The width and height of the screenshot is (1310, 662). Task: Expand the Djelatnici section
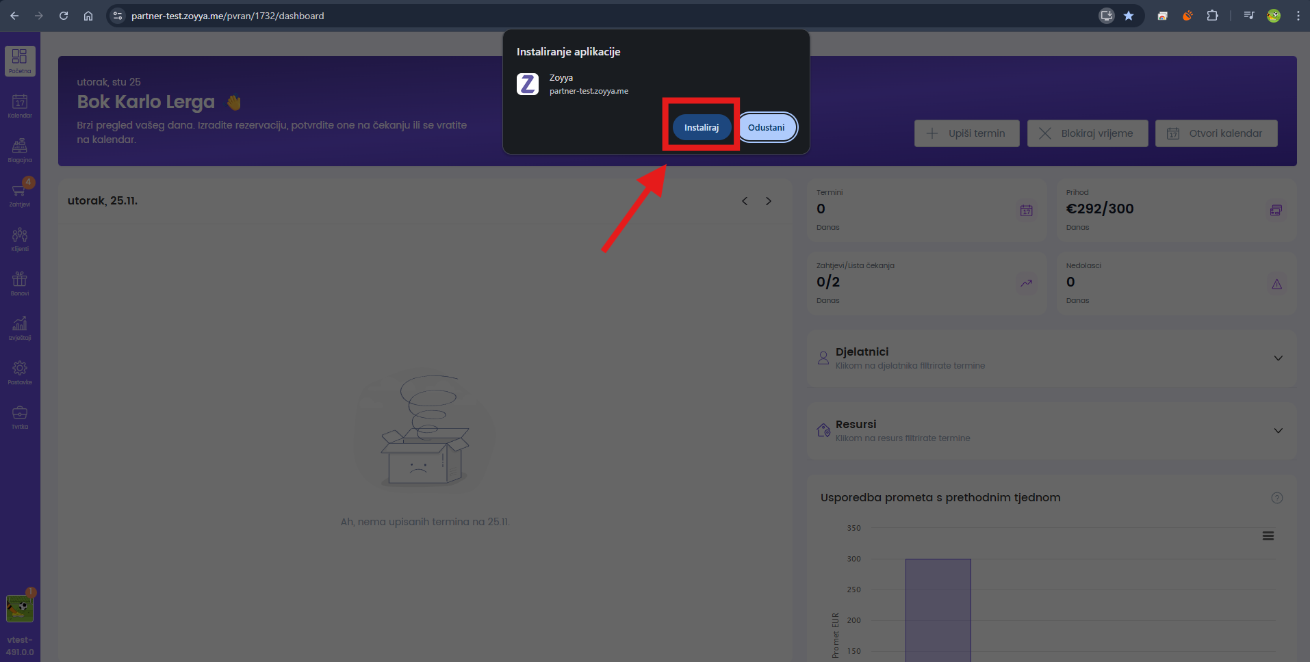click(1278, 358)
